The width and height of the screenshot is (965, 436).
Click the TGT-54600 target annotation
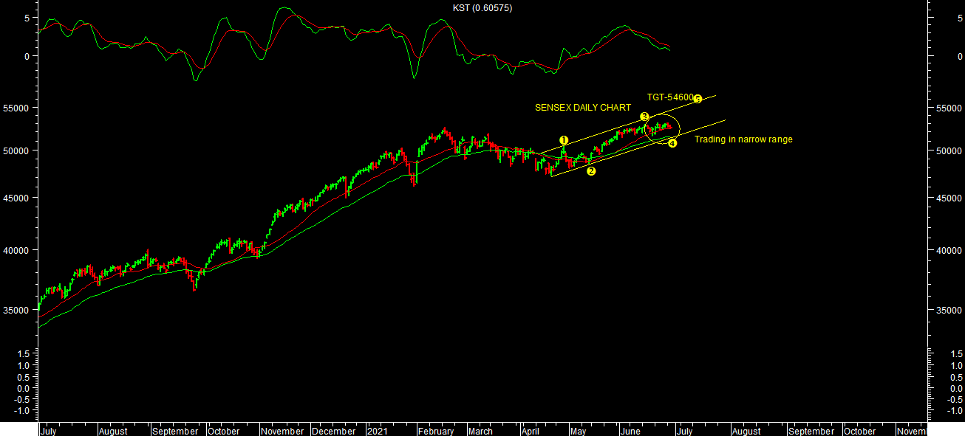[x=669, y=97]
